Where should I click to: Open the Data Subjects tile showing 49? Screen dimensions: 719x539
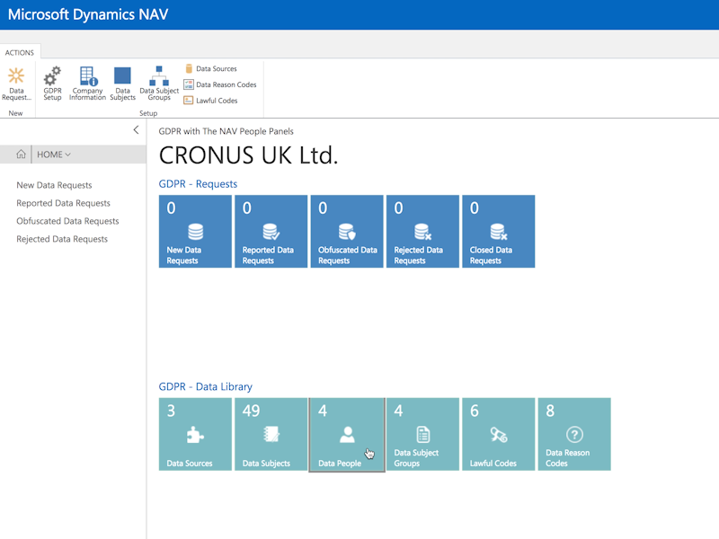pyautogui.click(x=271, y=434)
